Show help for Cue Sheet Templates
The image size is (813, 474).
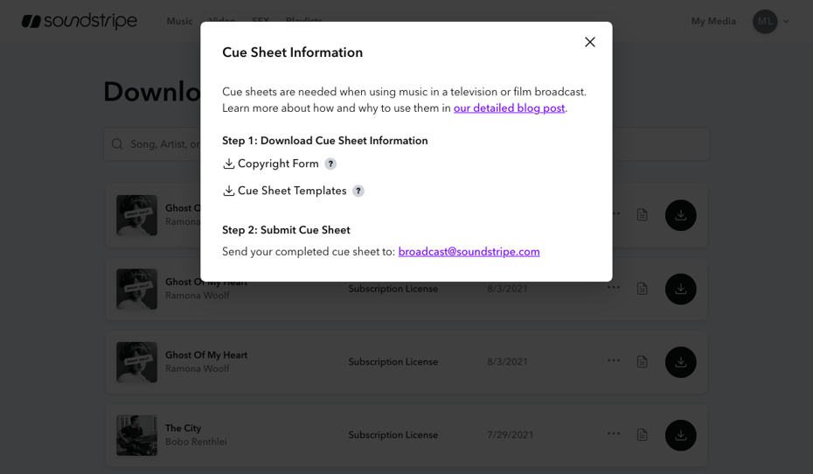pyautogui.click(x=358, y=192)
